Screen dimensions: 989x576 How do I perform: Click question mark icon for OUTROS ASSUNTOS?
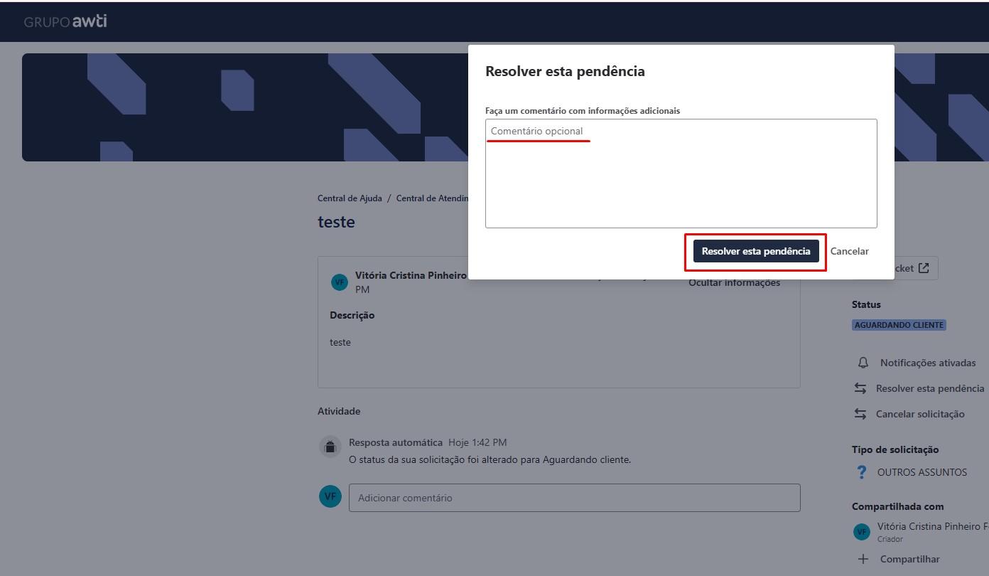click(862, 472)
